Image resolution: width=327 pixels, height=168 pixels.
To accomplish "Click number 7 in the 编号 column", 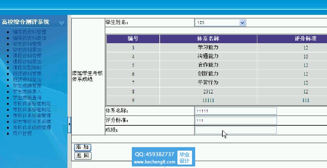I will click(x=133, y=83).
